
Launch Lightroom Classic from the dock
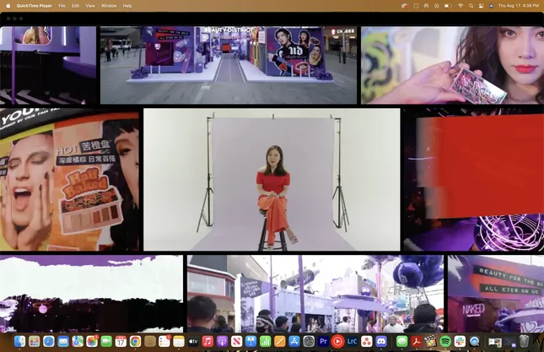352,341
